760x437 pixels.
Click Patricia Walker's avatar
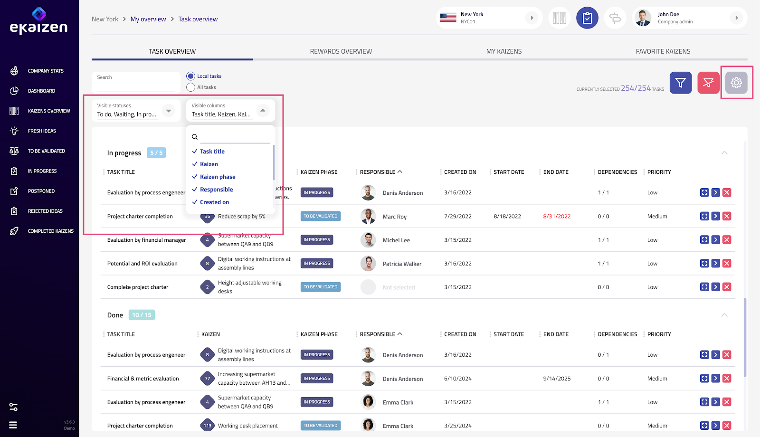368,264
